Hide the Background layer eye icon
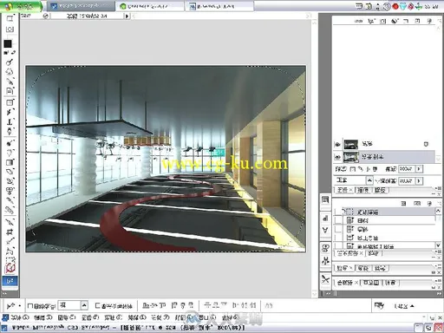444x333 pixels. tap(337, 144)
